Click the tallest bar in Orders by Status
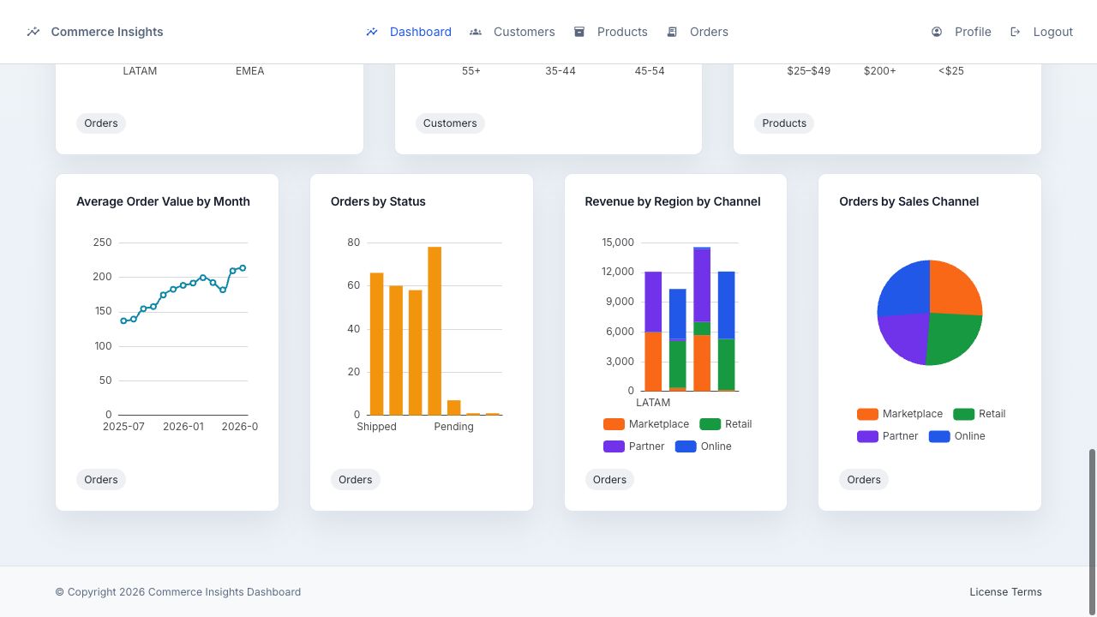This screenshot has width=1097, height=617. (435, 331)
